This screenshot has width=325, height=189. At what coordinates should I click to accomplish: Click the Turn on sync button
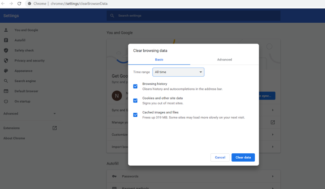267,96
